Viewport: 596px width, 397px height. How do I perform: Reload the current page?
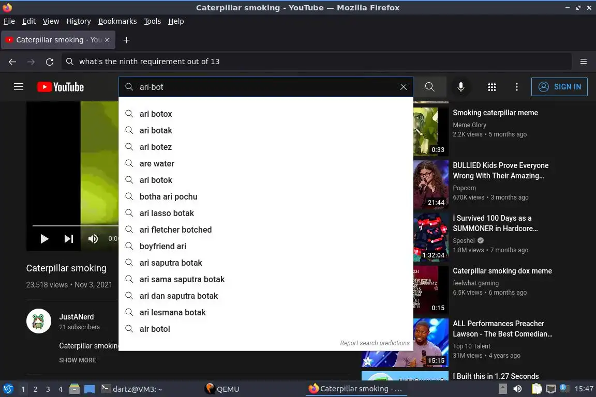[x=50, y=62]
